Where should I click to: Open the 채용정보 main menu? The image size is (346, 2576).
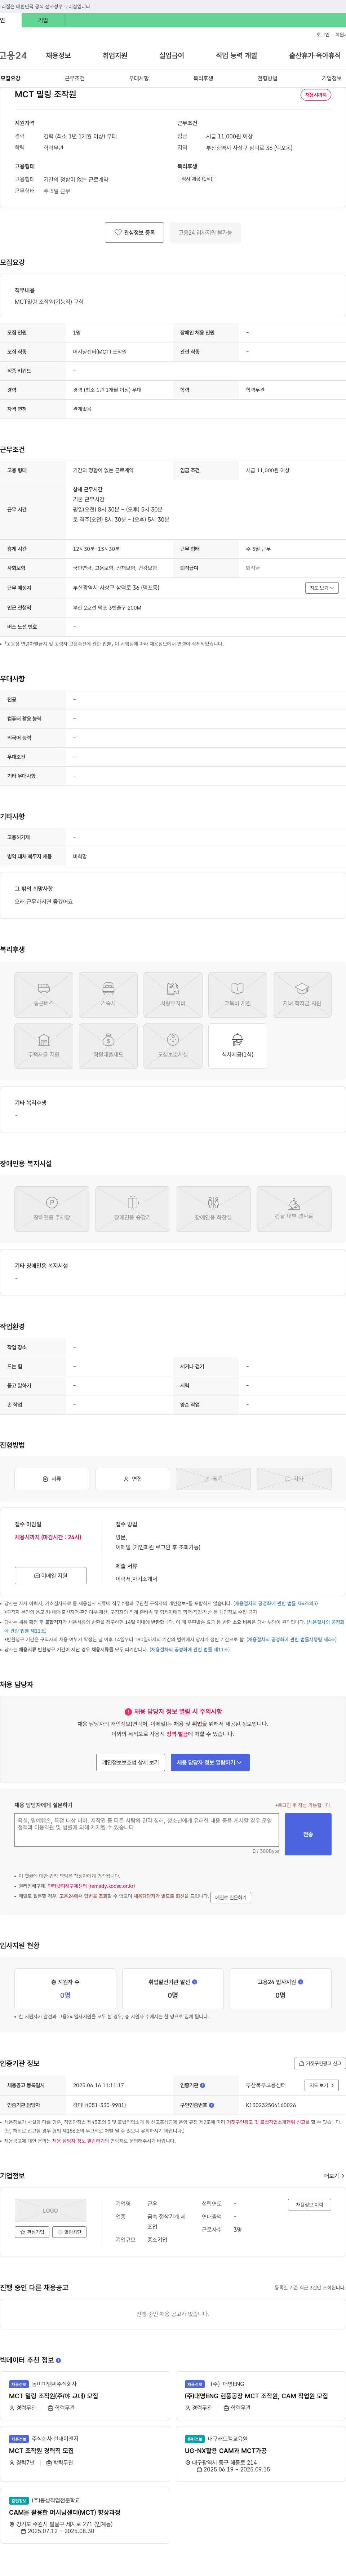[x=58, y=56]
